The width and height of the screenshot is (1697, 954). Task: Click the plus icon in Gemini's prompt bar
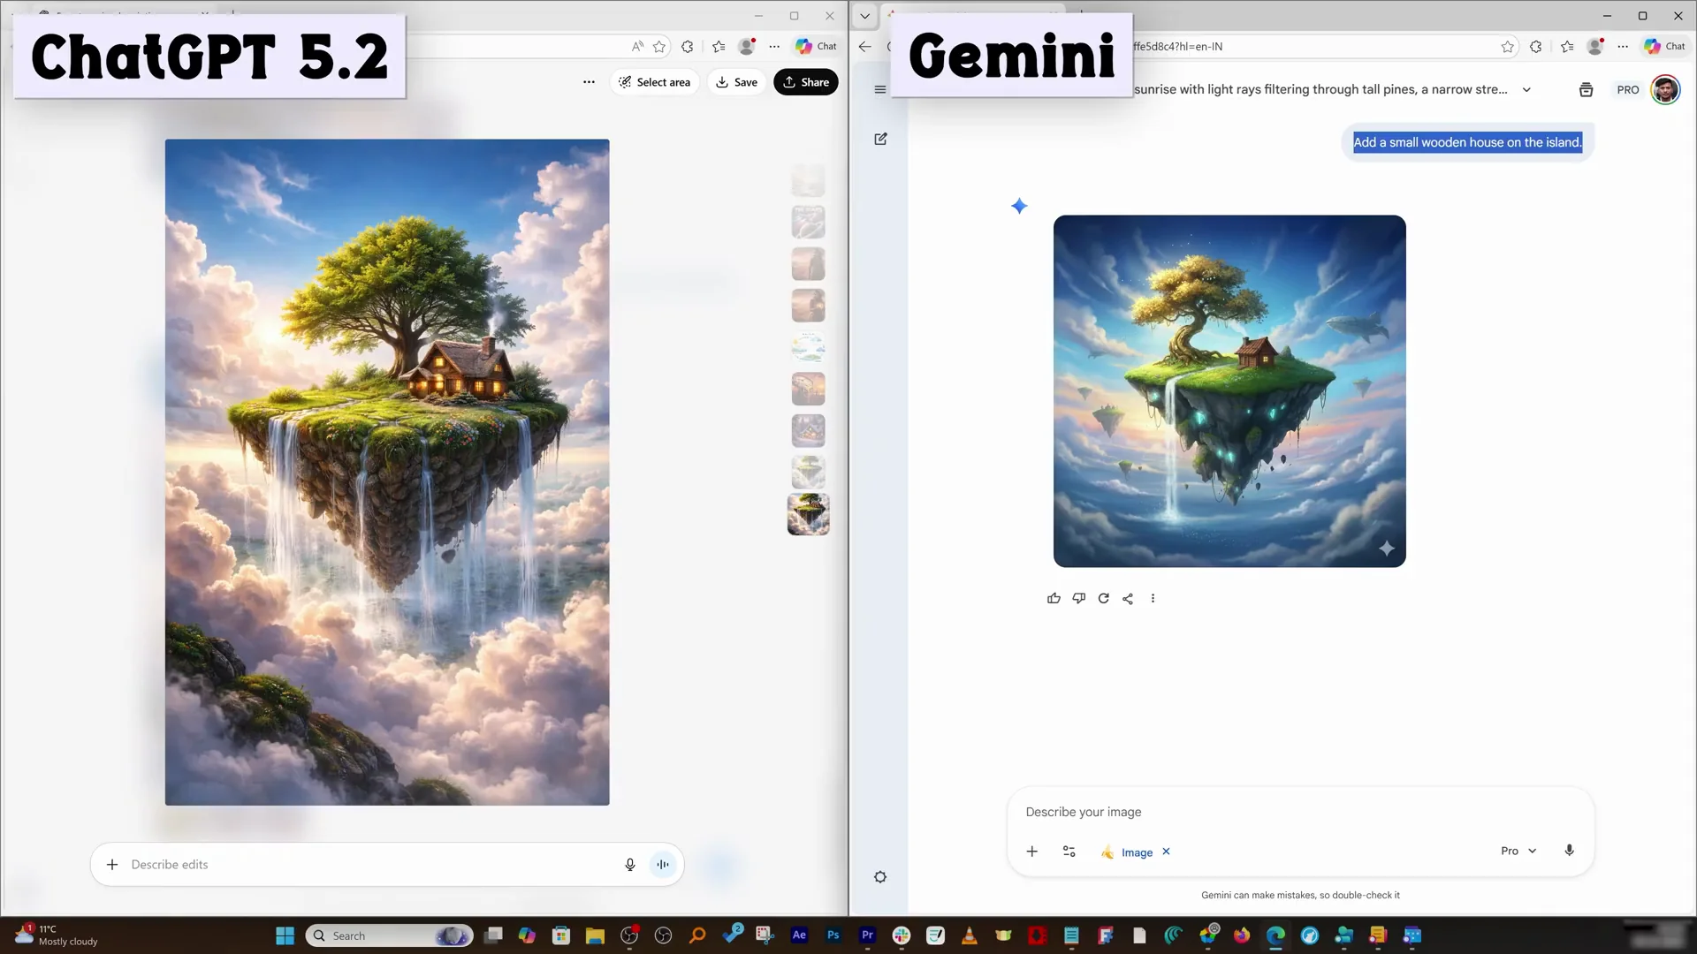[x=1032, y=852]
